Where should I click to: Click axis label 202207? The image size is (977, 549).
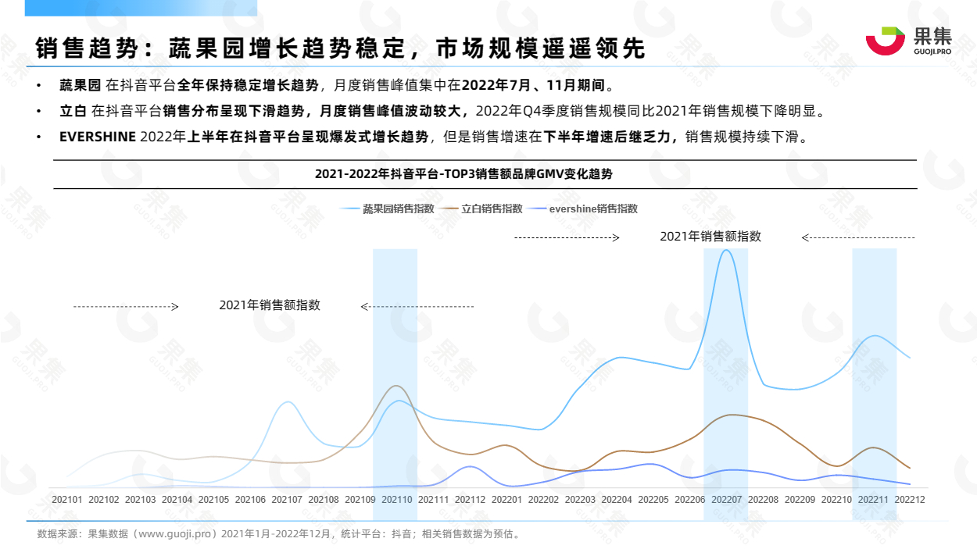(727, 499)
